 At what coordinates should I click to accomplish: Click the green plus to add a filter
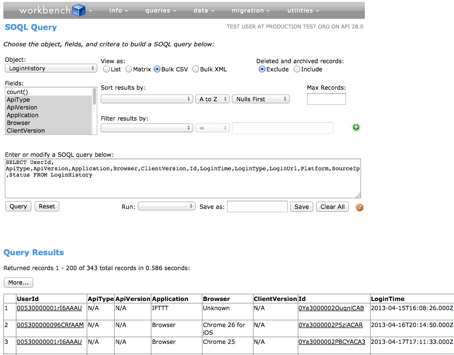[x=356, y=127]
